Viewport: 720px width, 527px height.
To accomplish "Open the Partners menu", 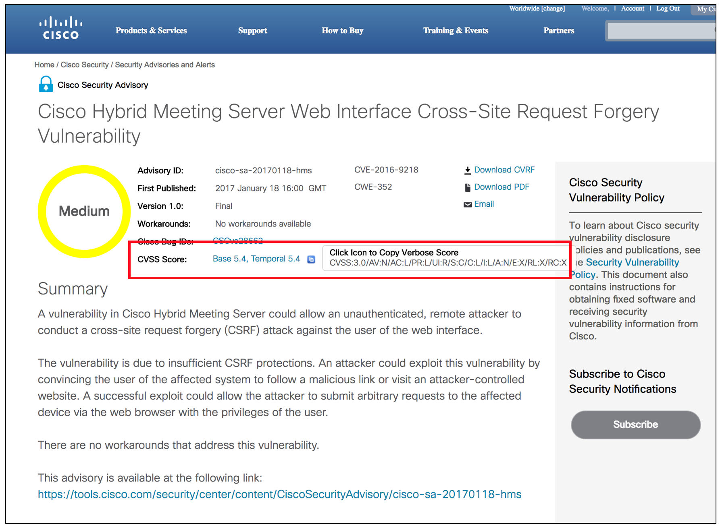I will pyautogui.click(x=558, y=31).
